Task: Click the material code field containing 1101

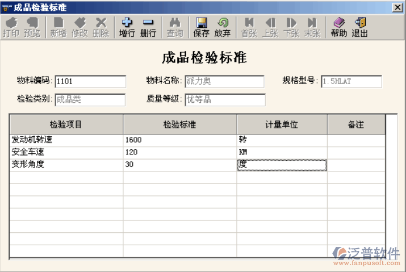Action: 90,81
